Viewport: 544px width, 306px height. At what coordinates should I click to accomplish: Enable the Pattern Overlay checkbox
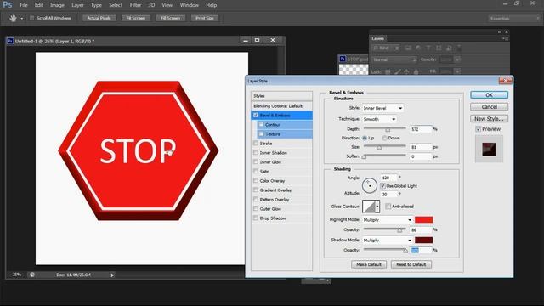[256, 200]
